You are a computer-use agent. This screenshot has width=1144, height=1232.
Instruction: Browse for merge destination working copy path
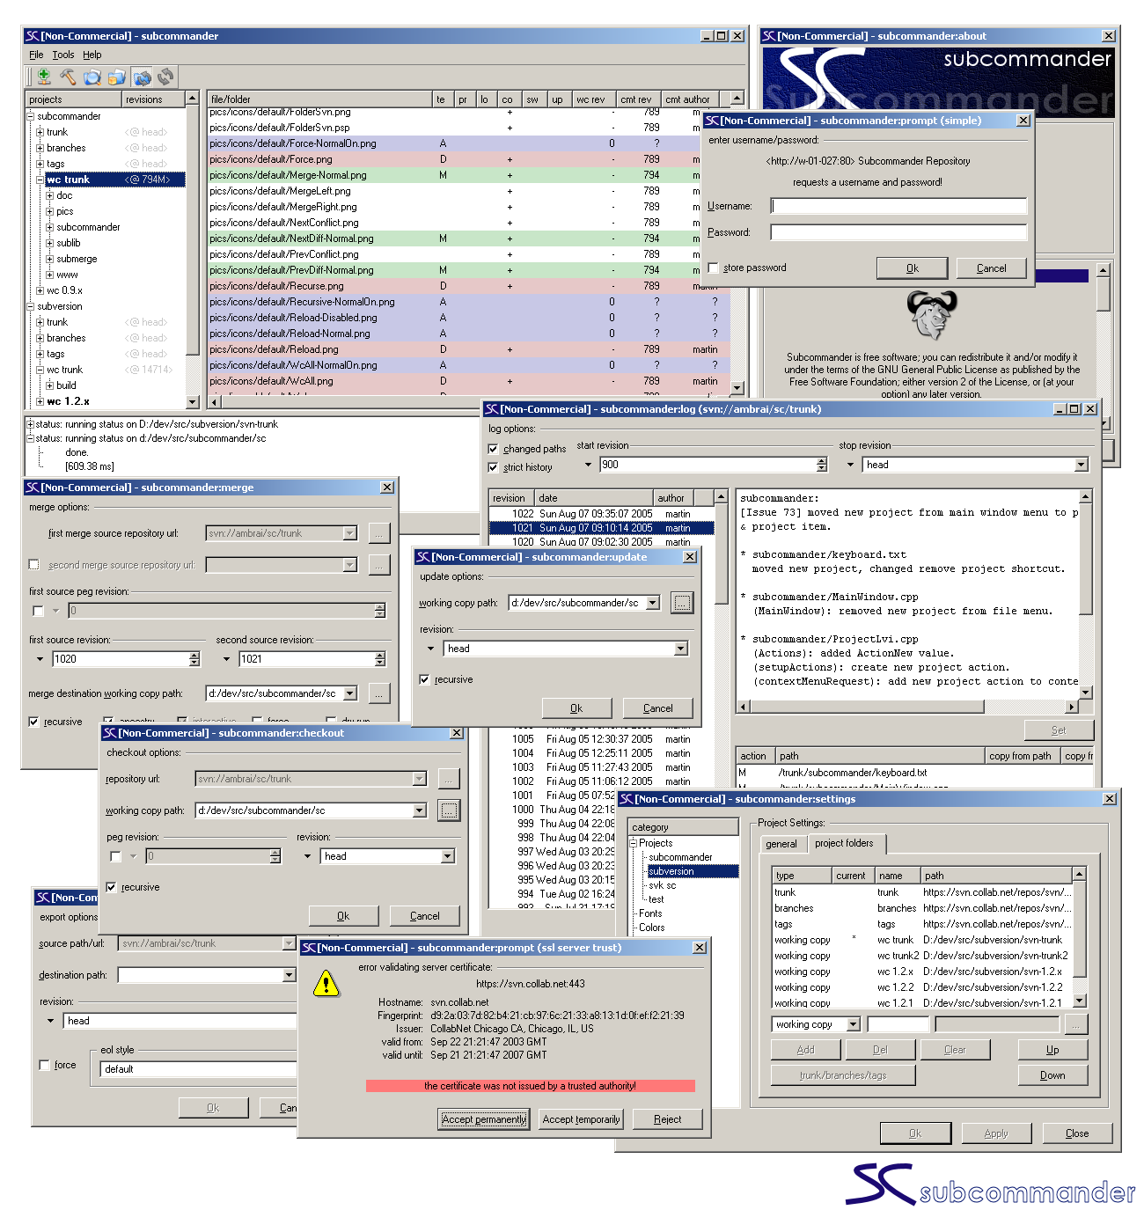coord(379,693)
